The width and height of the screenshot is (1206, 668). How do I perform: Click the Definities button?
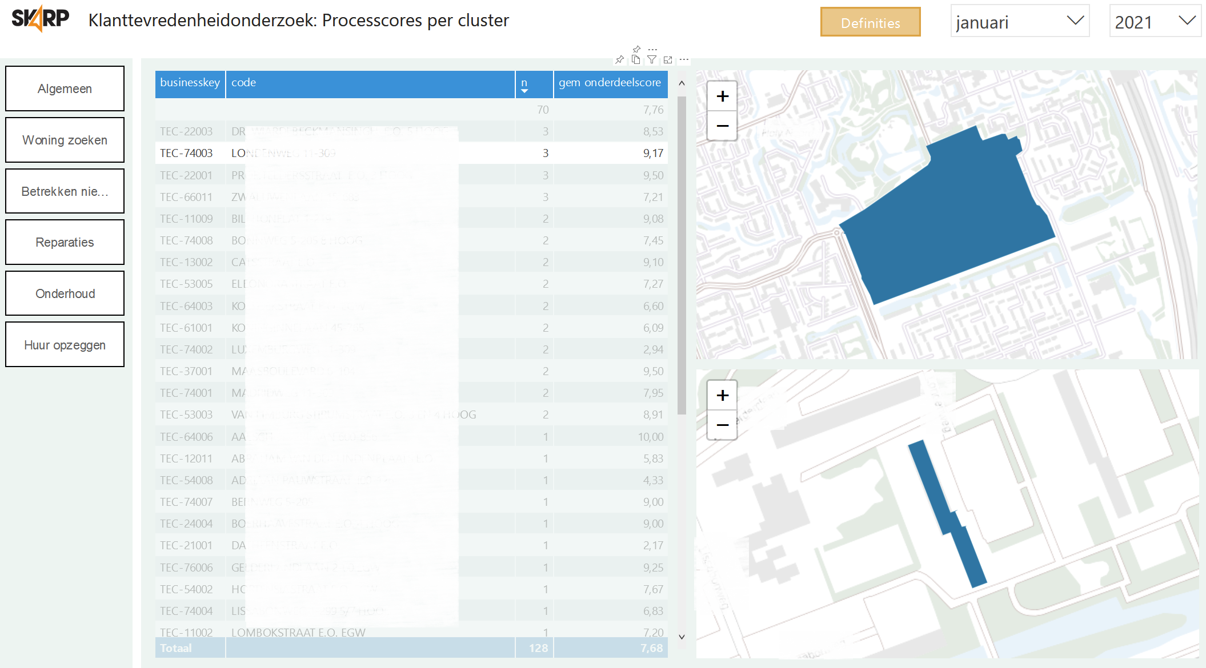(870, 23)
